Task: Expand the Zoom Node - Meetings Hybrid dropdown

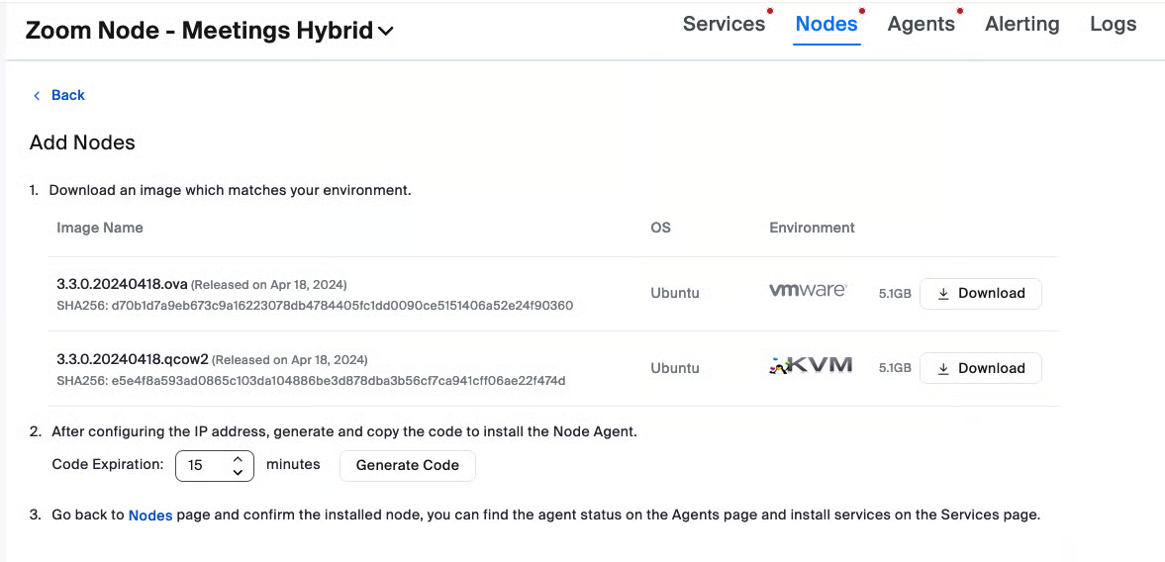Action: click(x=386, y=32)
